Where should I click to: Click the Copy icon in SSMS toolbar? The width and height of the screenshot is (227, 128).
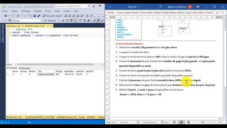tap(92, 16)
